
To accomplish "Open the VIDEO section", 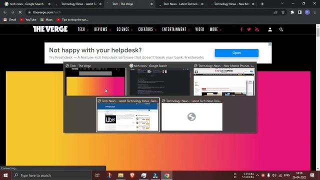I will (199, 29).
